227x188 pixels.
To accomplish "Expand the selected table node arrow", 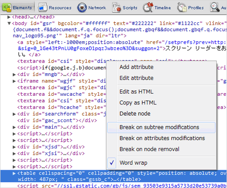I will 14,173.
